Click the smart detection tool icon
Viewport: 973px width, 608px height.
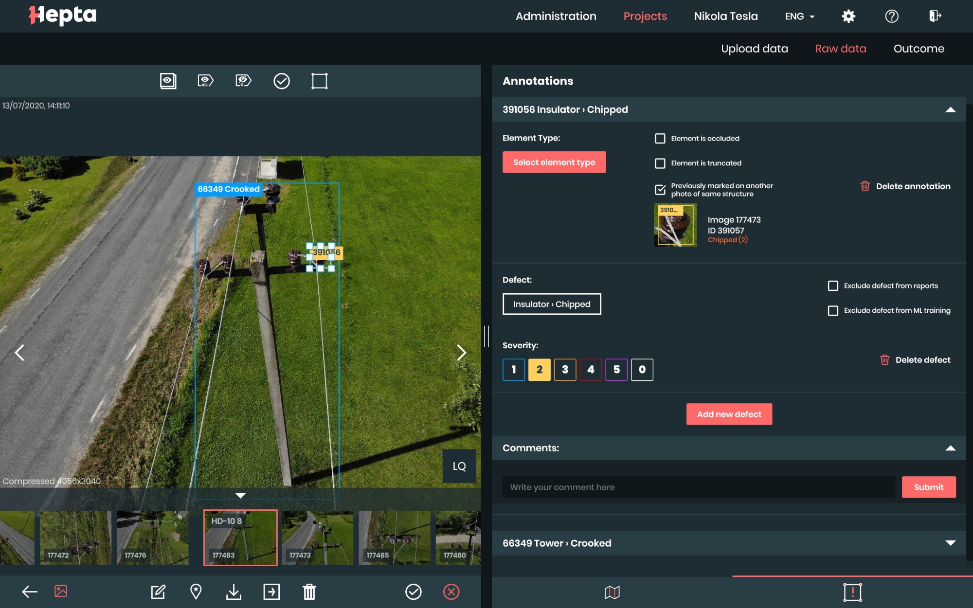(x=320, y=81)
